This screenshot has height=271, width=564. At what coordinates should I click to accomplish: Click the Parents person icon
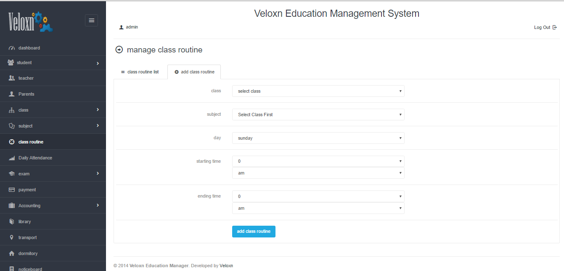[12, 94]
